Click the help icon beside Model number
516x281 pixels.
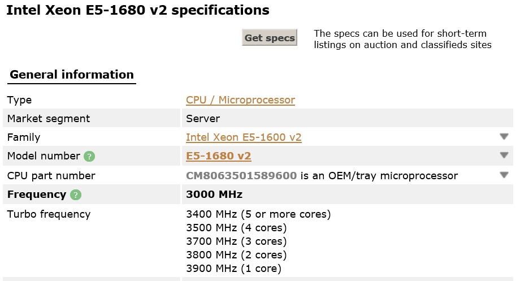tap(89, 156)
